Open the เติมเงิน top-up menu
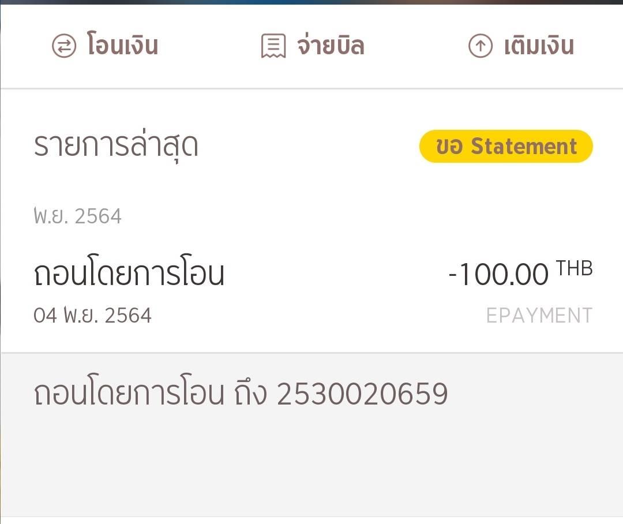 click(x=521, y=45)
